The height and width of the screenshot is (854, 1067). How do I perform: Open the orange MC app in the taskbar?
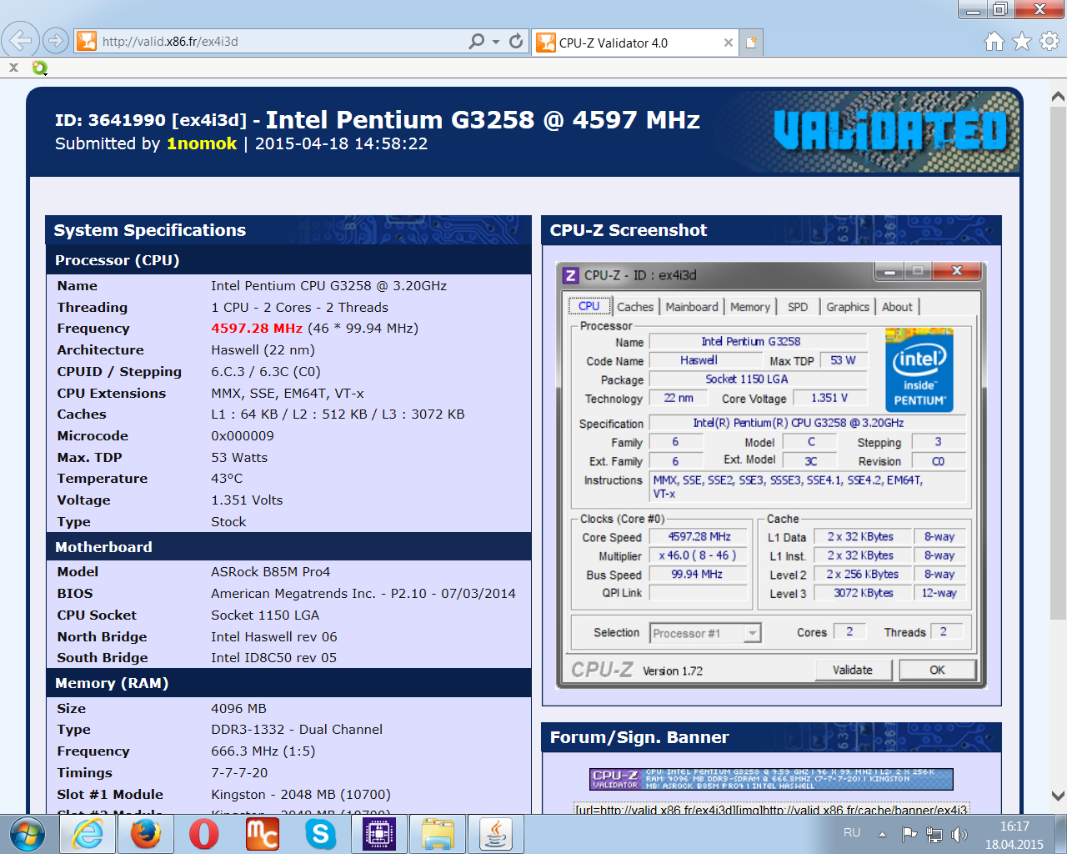tap(263, 834)
